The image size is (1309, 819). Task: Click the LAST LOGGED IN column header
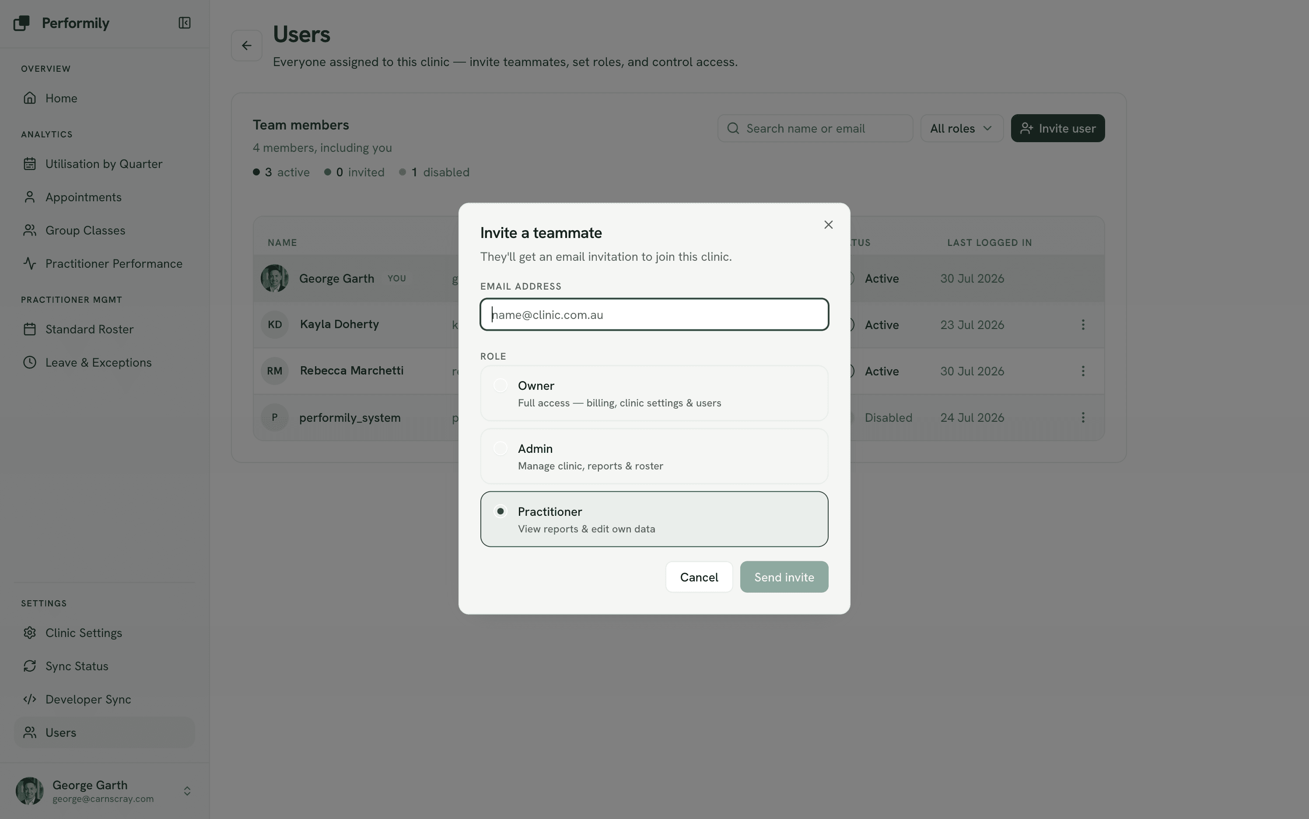tap(990, 243)
